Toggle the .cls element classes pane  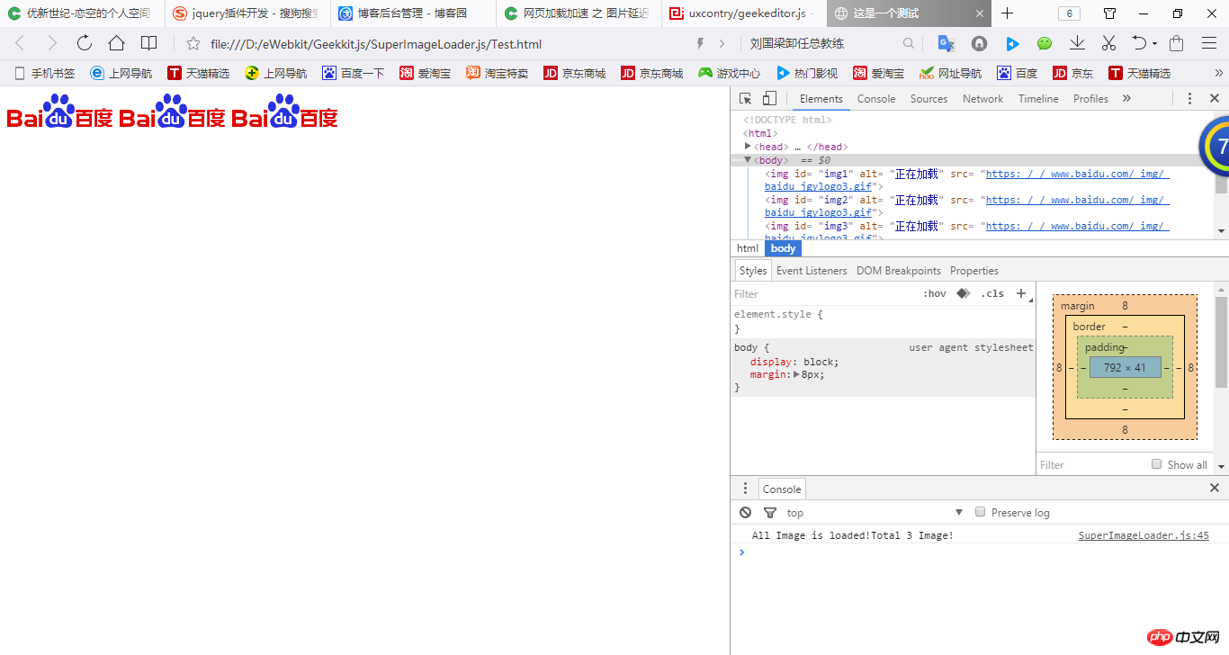click(x=992, y=293)
